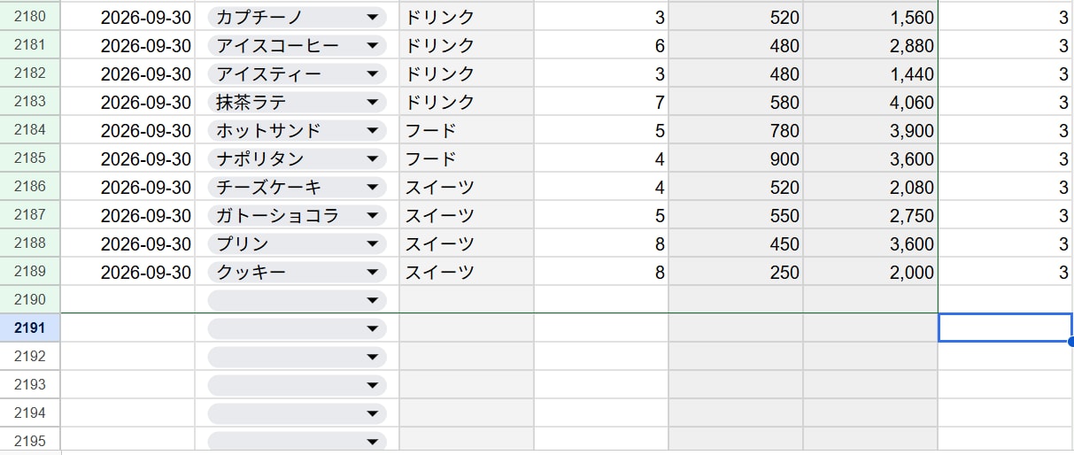Select the 2,750 amount cell
The width and height of the screenshot is (1074, 455).
[x=870, y=215]
